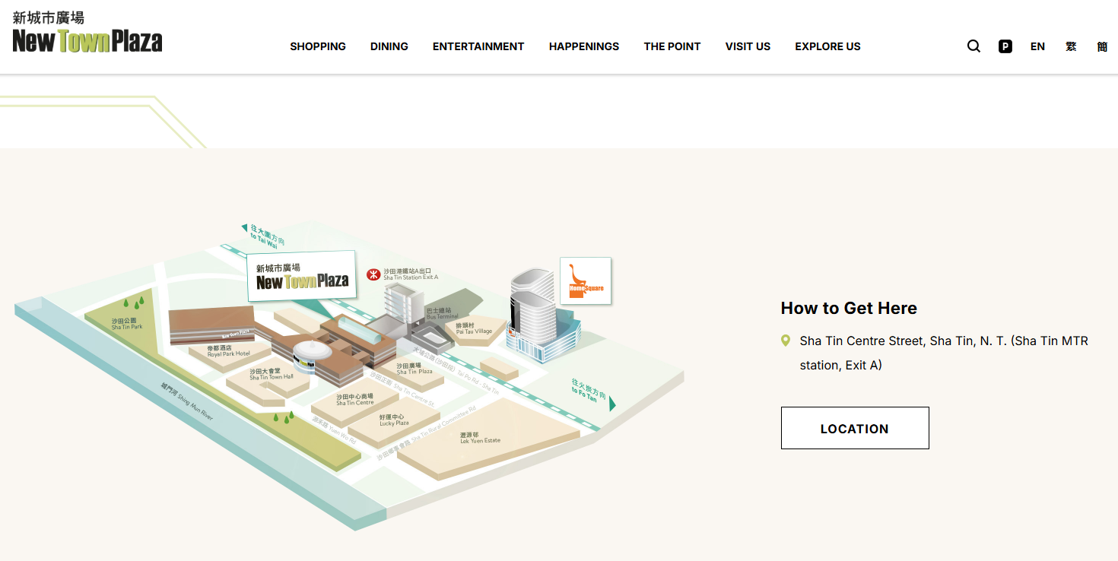Click the Sha Tin Plaza label
This screenshot has height=561, width=1118.
pos(414,369)
